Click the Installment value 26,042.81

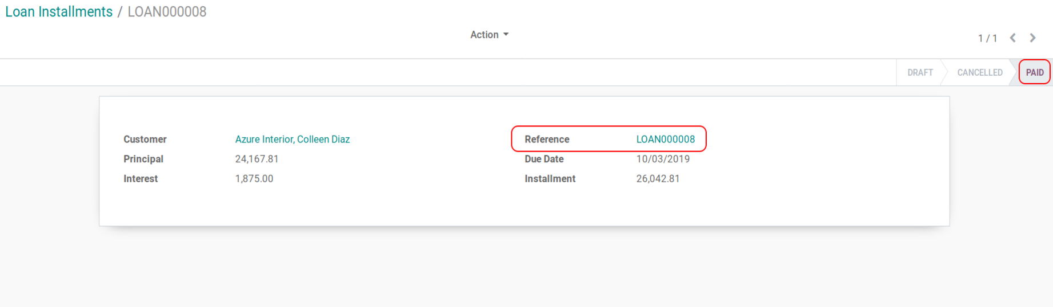[658, 179]
